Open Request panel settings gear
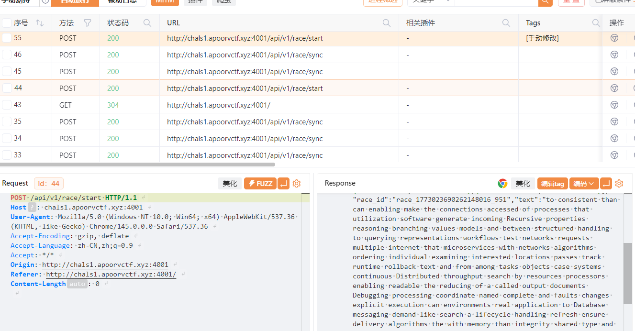635x331 pixels. click(296, 183)
